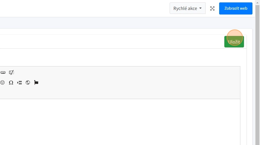
Task: Click the caret arrow beside Rychlé akce
Action: coord(200,8)
